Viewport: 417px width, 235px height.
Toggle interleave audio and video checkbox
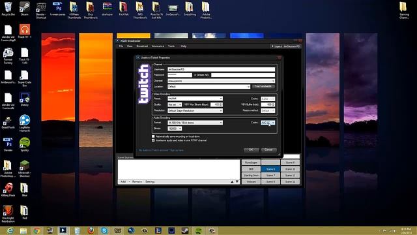153,140
